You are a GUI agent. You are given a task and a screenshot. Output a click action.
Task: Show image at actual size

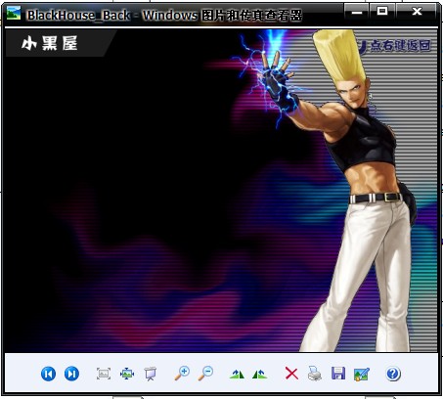click(x=127, y=374)
